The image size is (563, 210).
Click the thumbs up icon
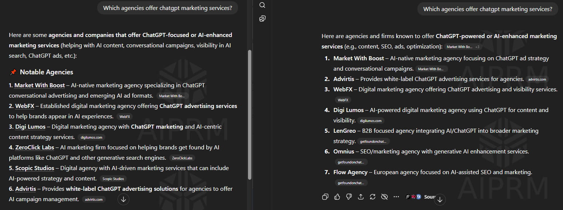coord(337,197)
